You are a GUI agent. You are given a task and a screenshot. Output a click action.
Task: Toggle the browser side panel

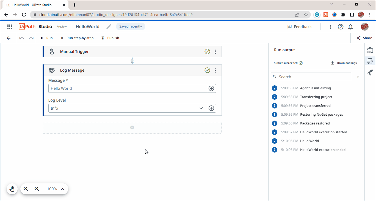point(352,15)
